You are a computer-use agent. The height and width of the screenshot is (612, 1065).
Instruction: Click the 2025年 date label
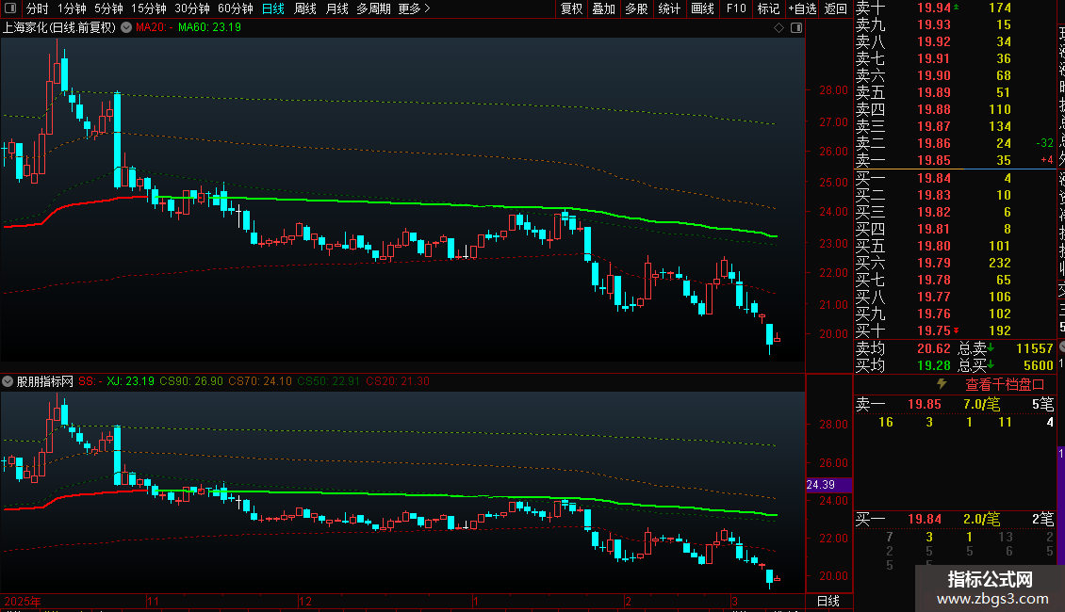[x=23, y=601]
